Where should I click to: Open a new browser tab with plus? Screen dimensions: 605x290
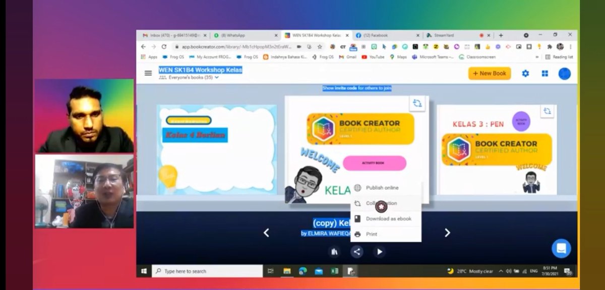[501, 35]
